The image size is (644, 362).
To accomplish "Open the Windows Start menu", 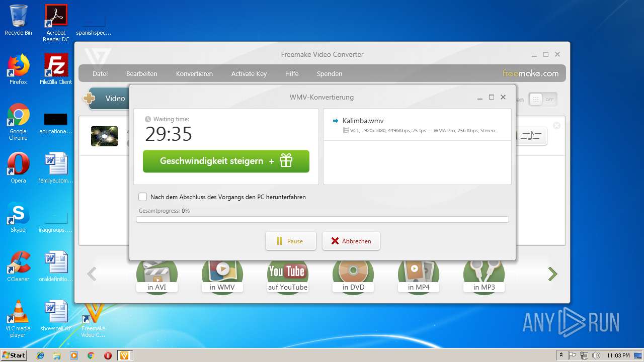I will pyautogui.click(x=14, y=355).
